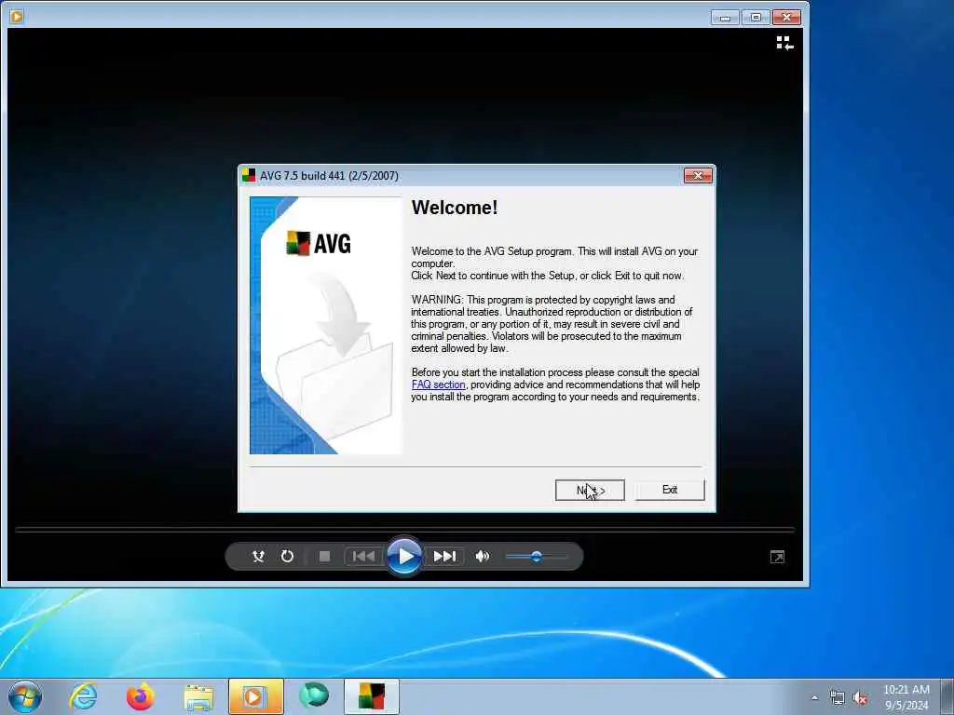Screen dimensions: 954x715
Task: Click the playback seek bar
Action: [x=404, y=530]
